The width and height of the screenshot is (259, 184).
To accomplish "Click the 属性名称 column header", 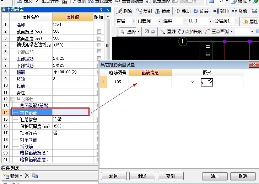I will click(31, 17).
